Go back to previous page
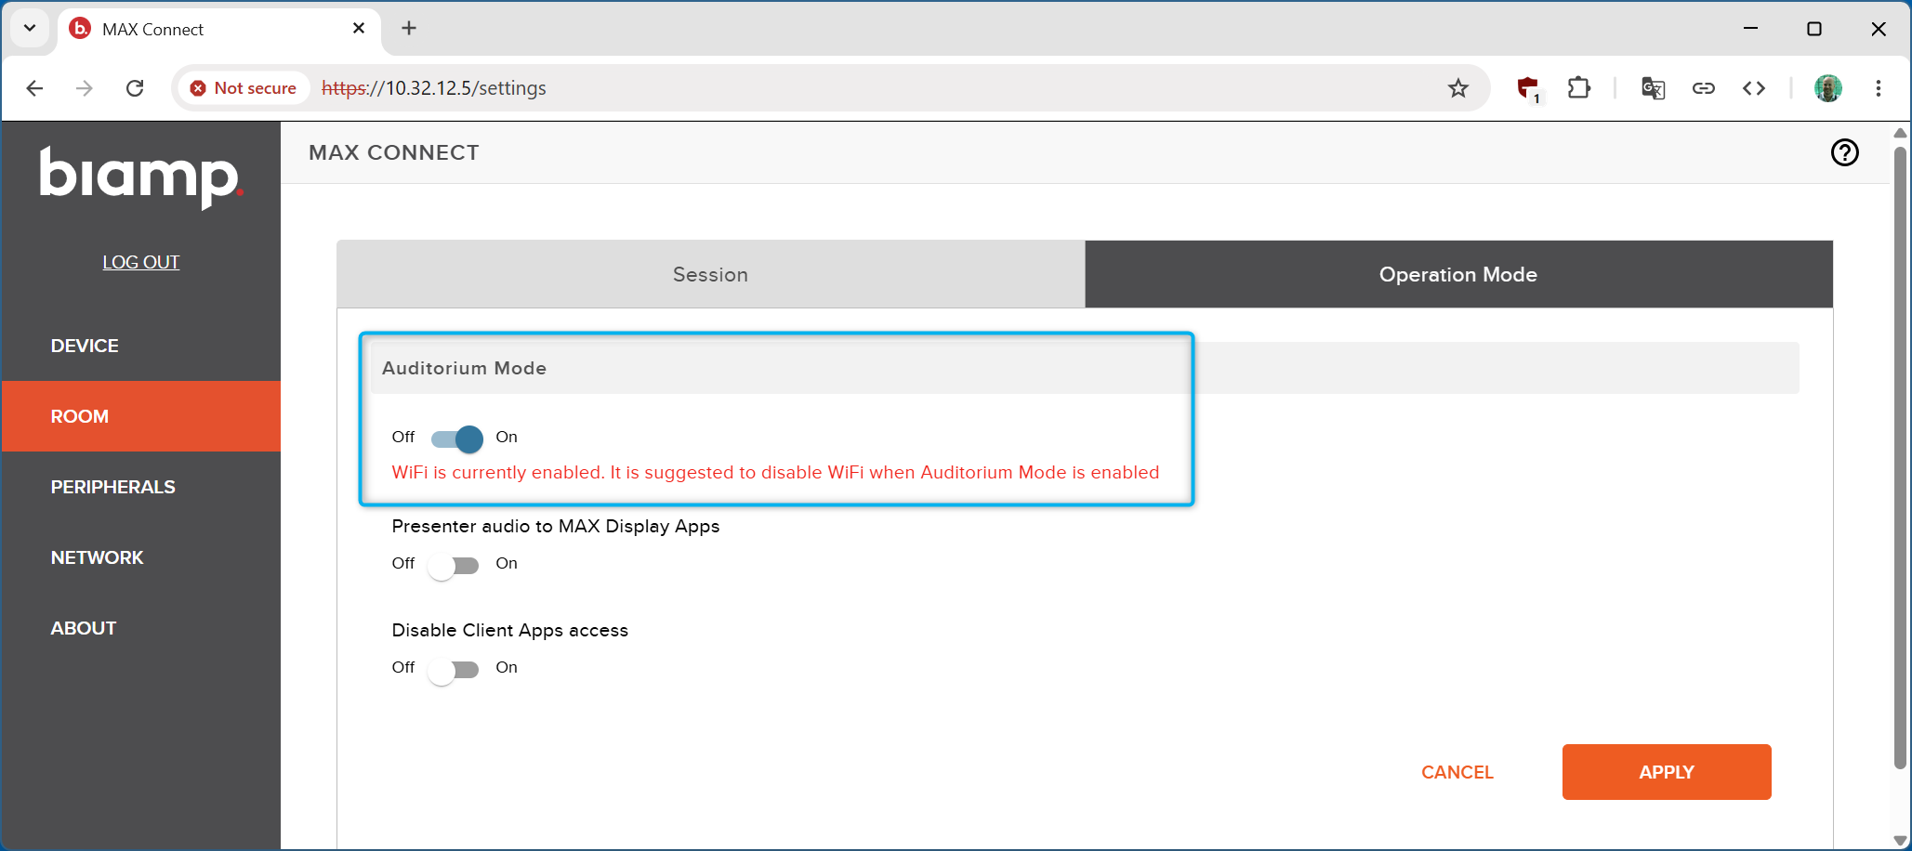This screenshot has width=1912, height=851. pyautogui.click(x=35, y=88)
